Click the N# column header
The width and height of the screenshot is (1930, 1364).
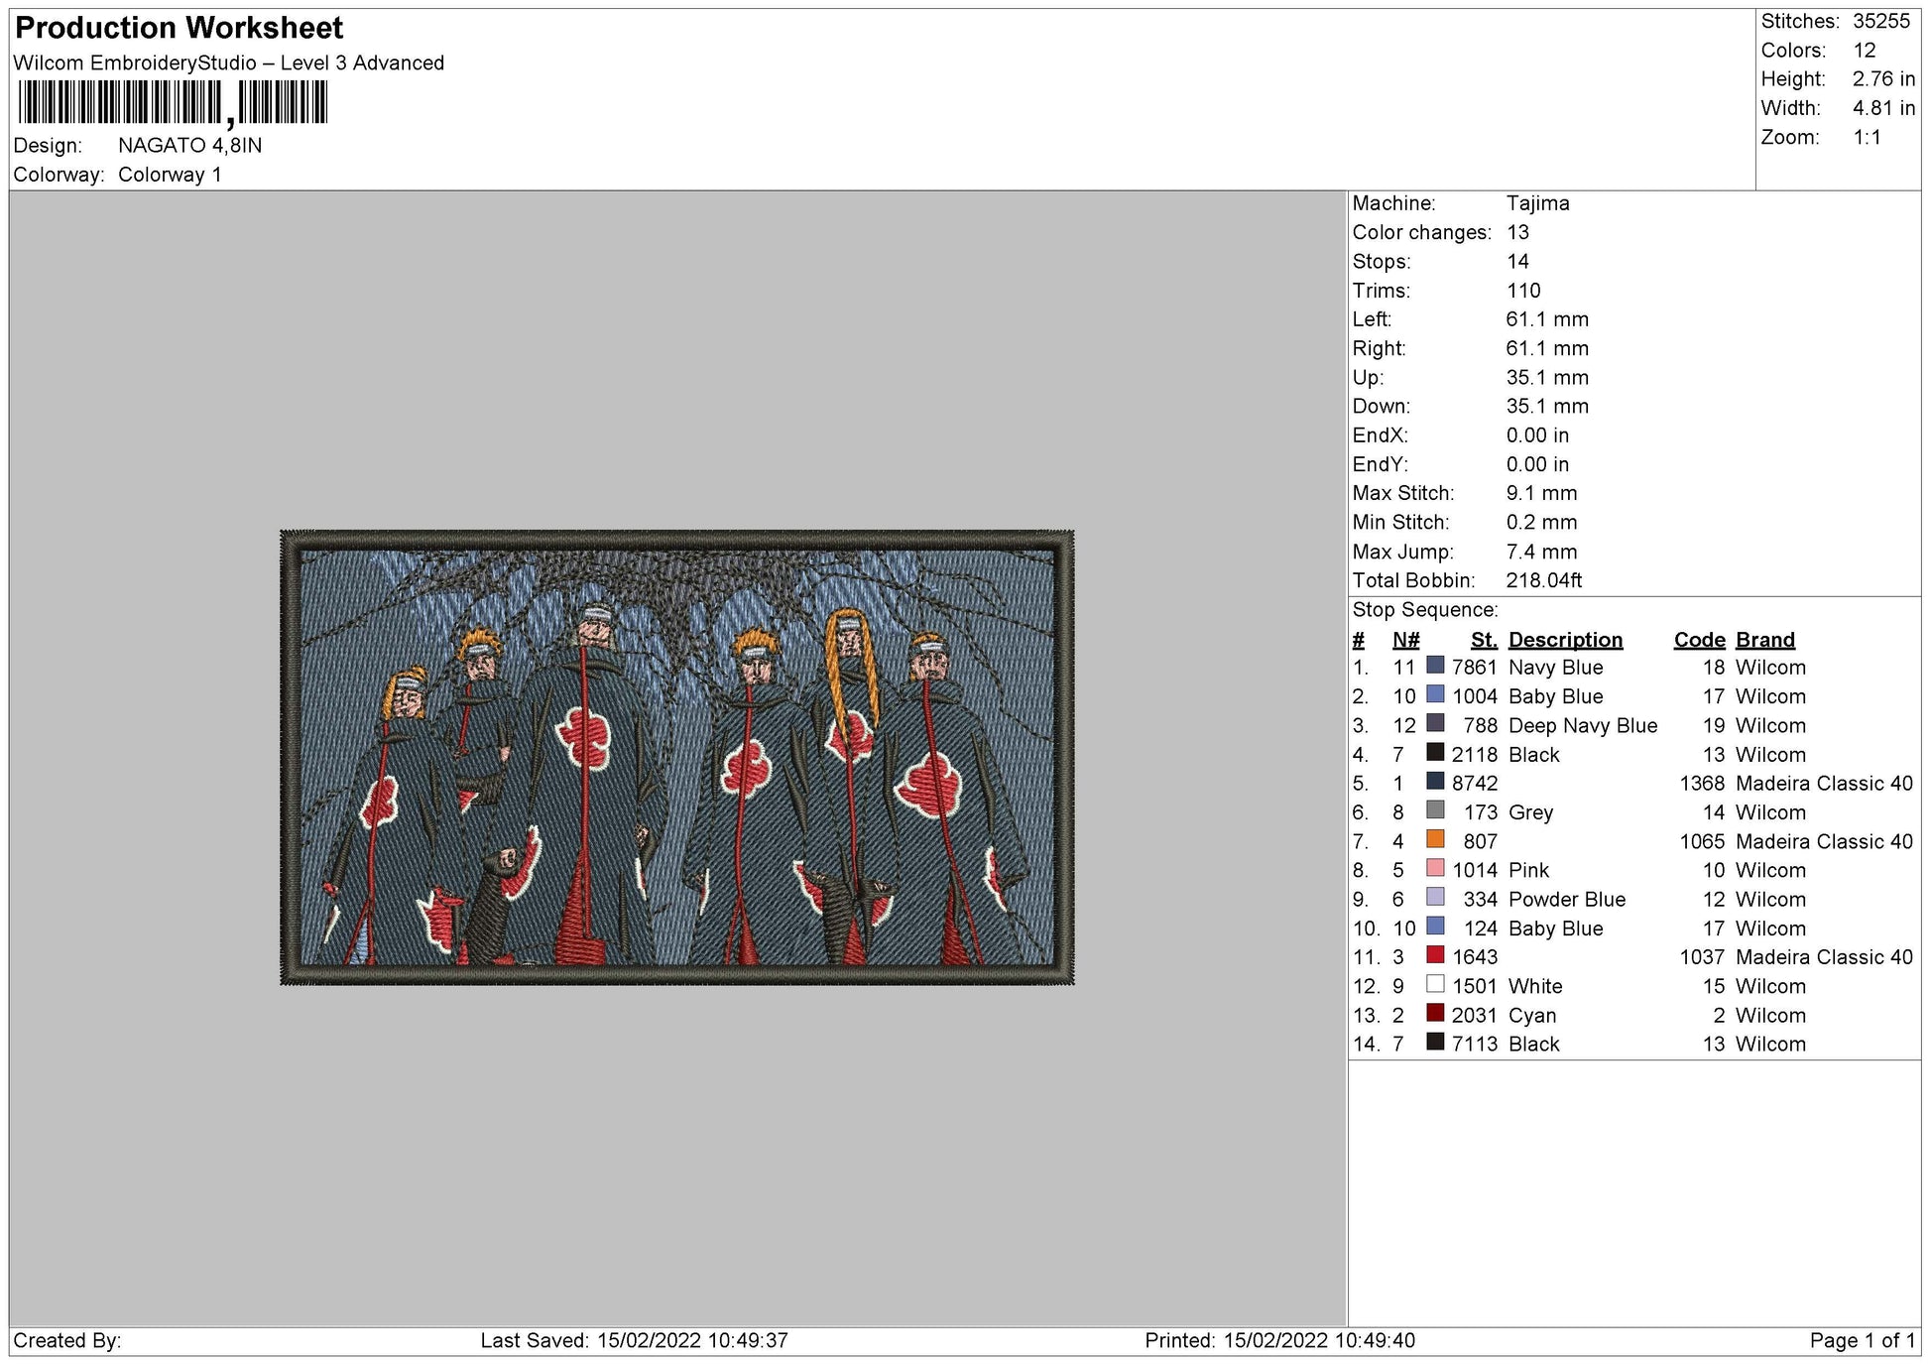pyautogui.click(x=1405, y=640)
